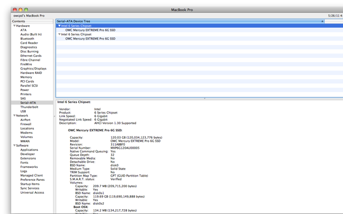
Task: Collapse the second Intel 6 Series Chipset row
Action: click(59, 34)
